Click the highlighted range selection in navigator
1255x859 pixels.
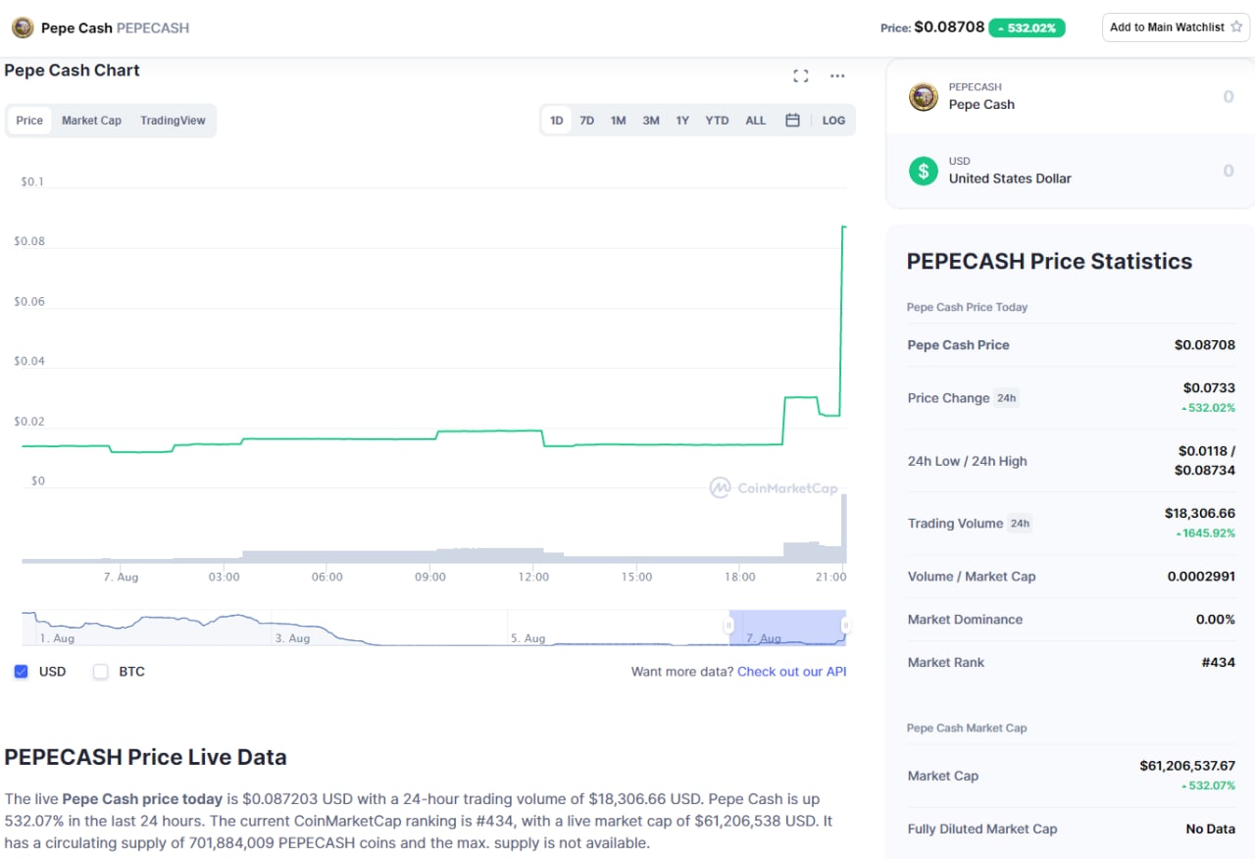coord(787,628)
